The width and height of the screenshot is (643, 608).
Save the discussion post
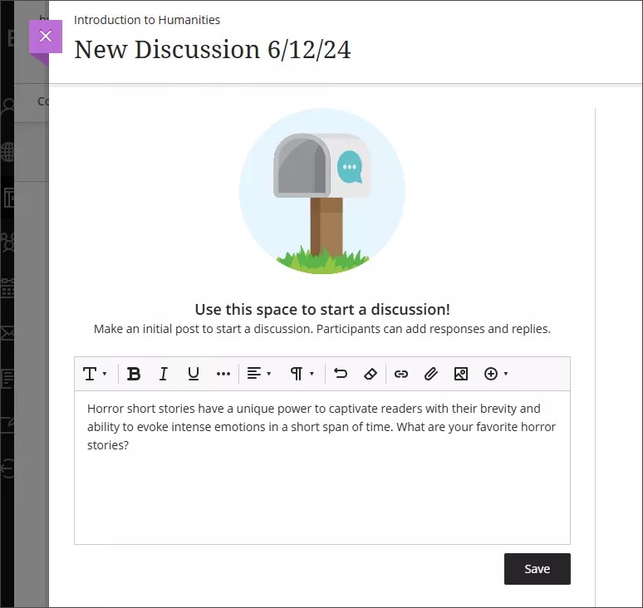pyautogui.click(x=537, y=569)
